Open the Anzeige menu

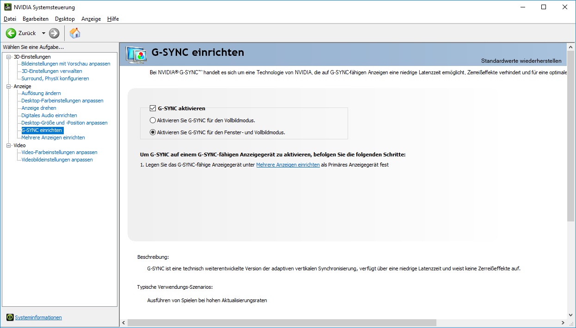(91, 19)
